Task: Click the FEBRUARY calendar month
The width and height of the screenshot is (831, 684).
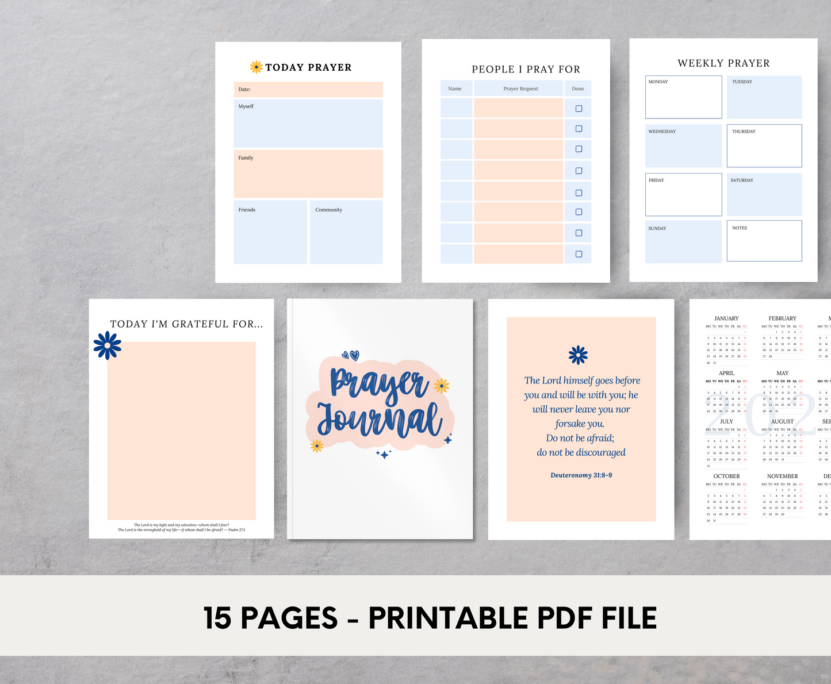Action: (783, 337)
